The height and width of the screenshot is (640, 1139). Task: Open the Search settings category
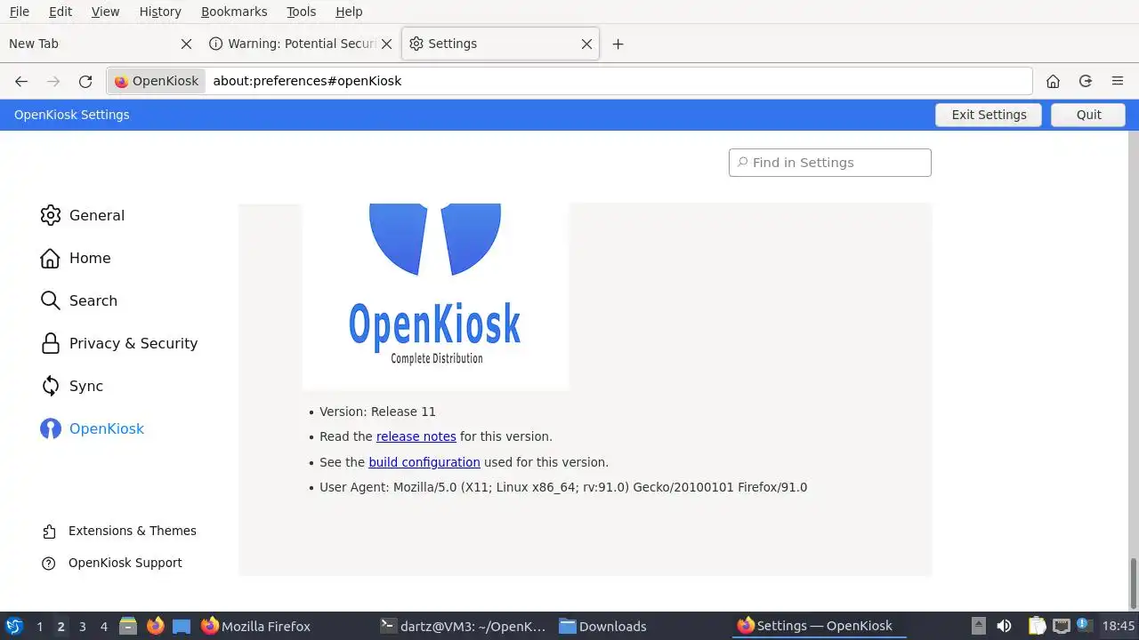point(79,300)
